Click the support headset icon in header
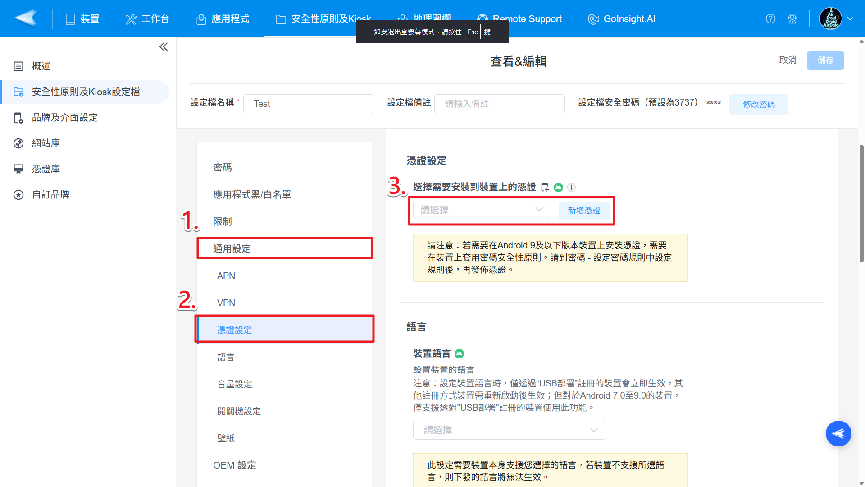Image resolution: width=865 pixels, height=487 pixels. (792, 19)
